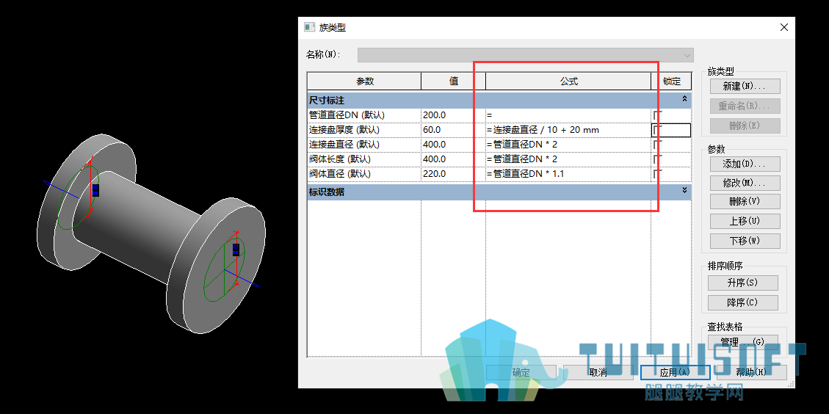Sort parameters with 升序(S)
829x414 pixels.
tap(743, 283)
